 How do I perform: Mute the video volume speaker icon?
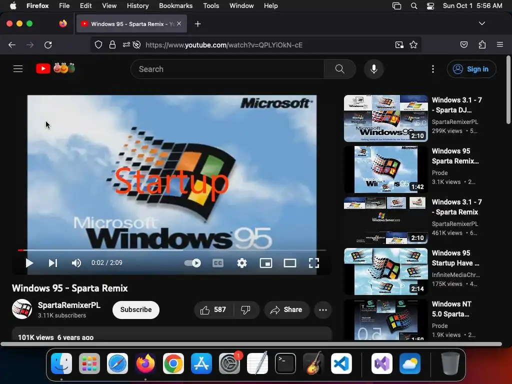tap(76, 263)
